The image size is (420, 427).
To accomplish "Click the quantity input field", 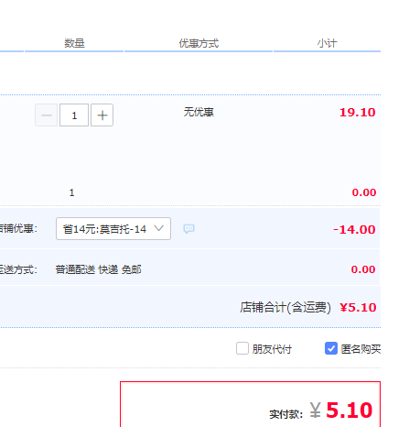I will [74, 115].
